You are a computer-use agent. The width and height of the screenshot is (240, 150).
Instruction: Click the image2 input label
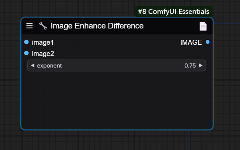tap(43, 54)
